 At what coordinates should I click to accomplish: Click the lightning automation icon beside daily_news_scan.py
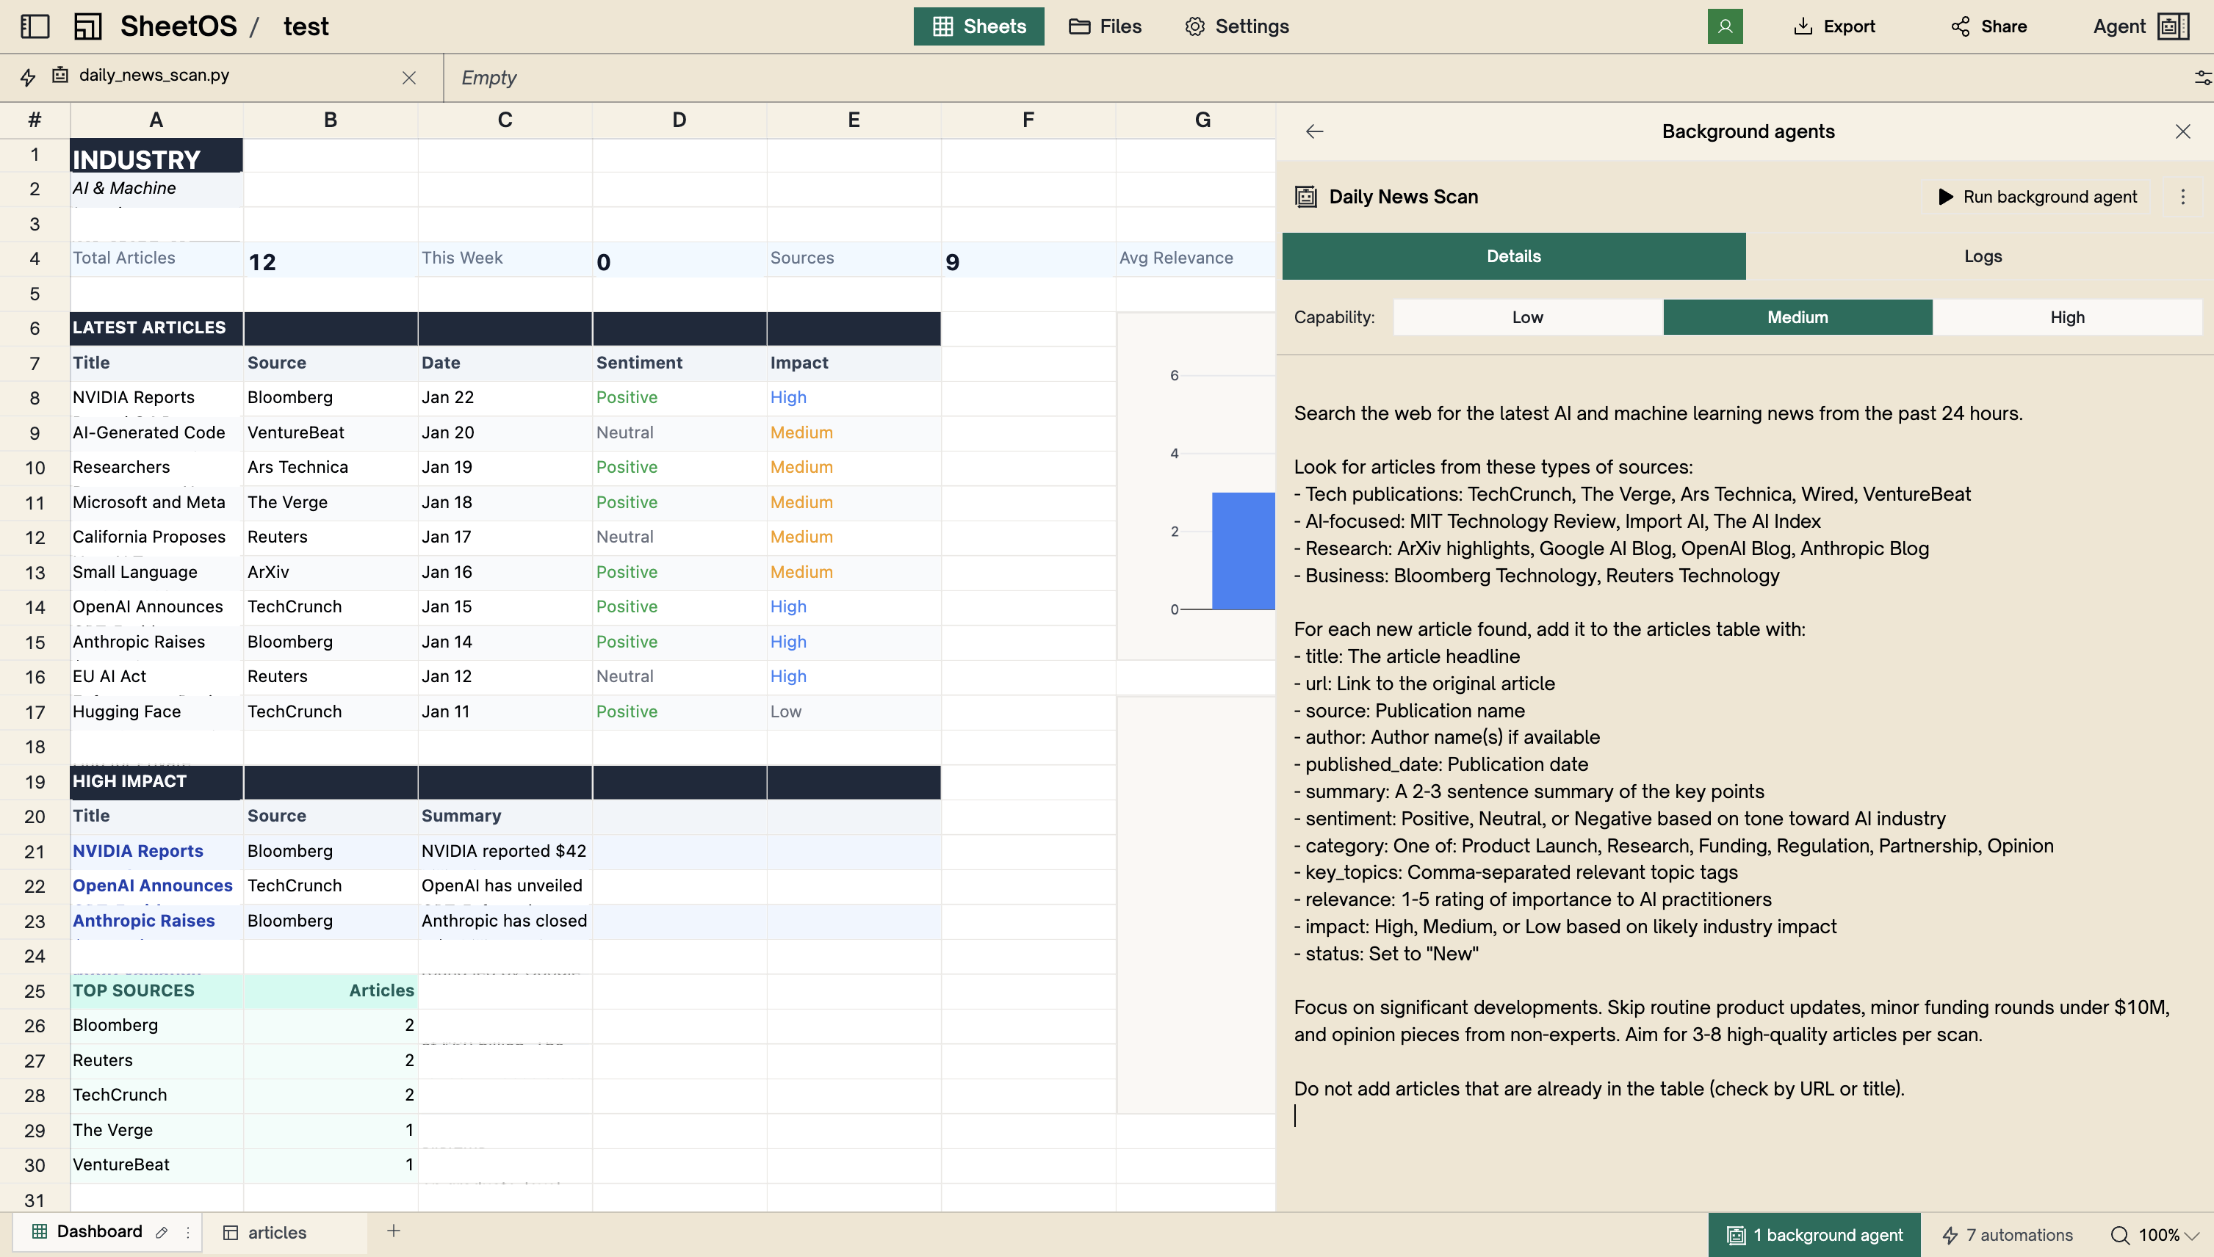(26, 77)
